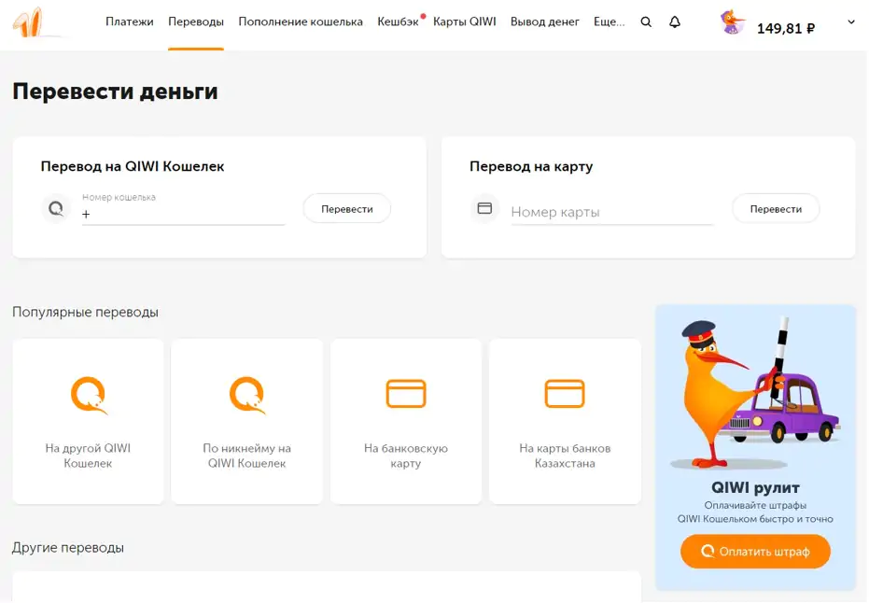Open the search magnifier icon
The height and width of the screenshot is (603, 869).
pos(646,22)
